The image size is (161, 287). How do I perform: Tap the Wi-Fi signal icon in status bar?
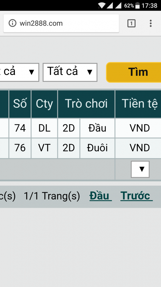click(102, 5)
